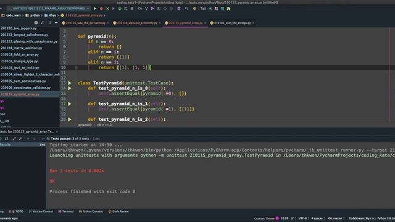Click CodeStream: Sign in in the status bar
Viewport: 395px width, 222px height.
click(x=362, y=218)
